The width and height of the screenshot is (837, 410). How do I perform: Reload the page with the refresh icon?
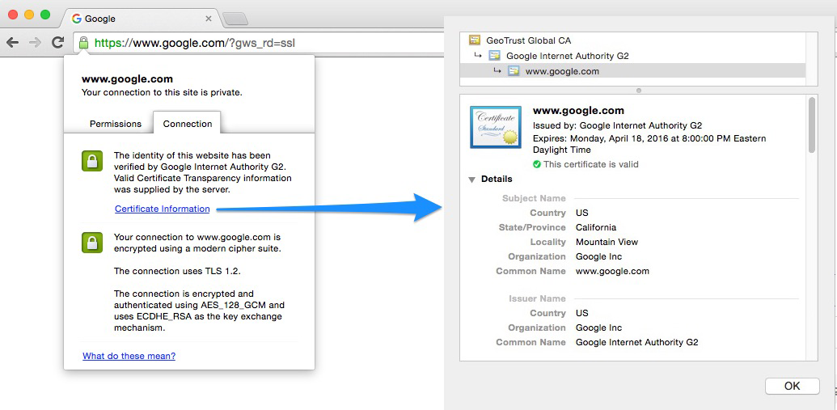[57, 43]
